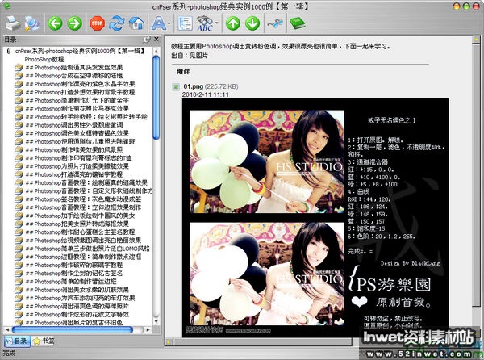The image size is (484, 360).
Task: Open the topic Photoshop调色美女模特青褐色效果
Action: (77, 133)
